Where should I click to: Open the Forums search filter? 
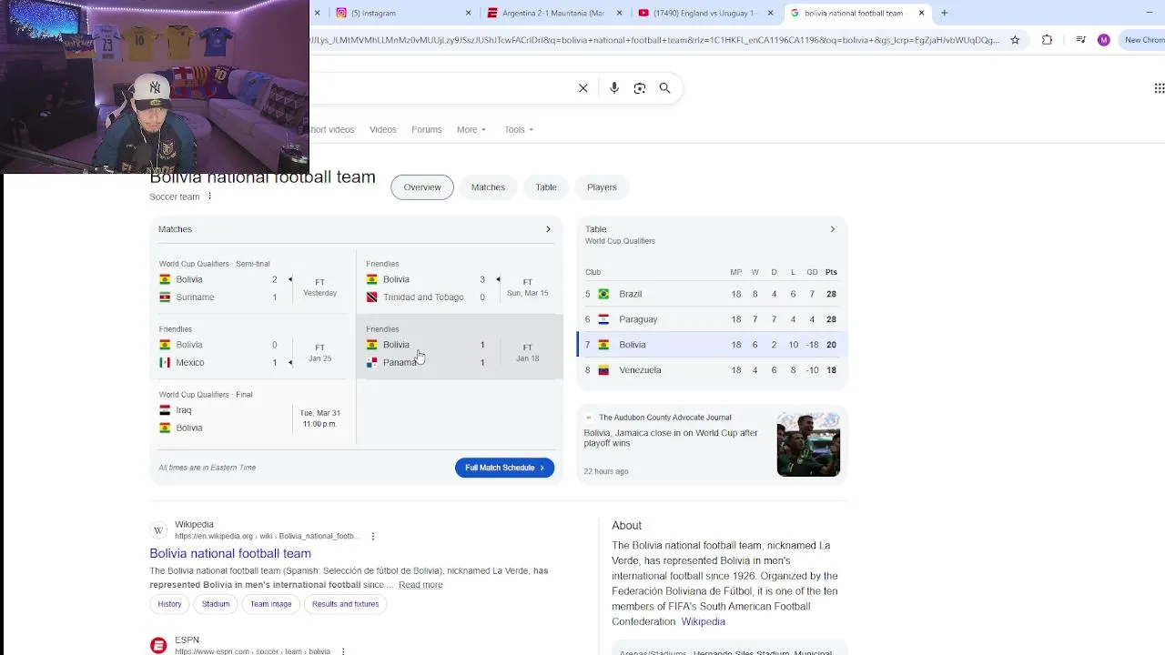427,129
